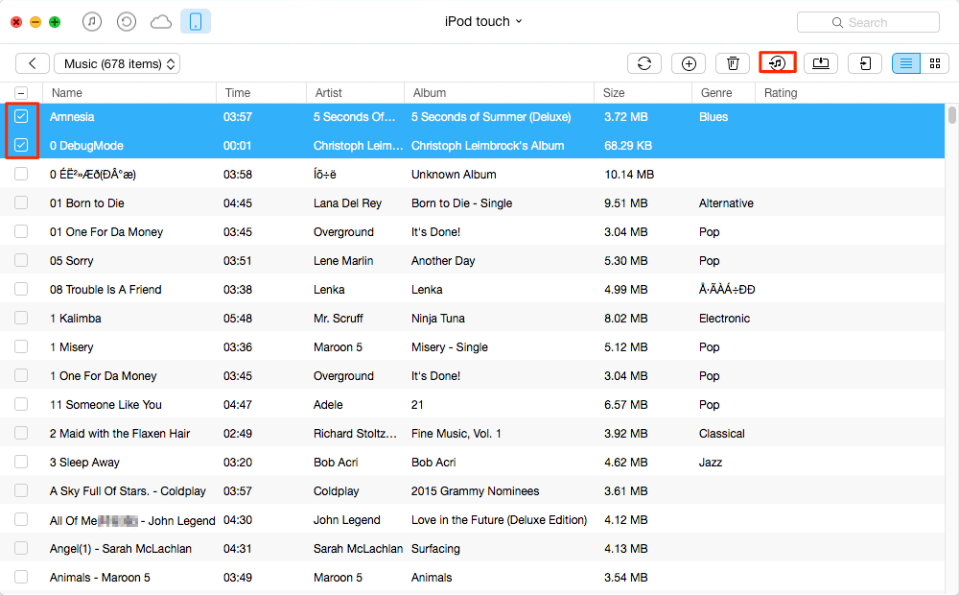959x595 pixels.
Task: Click time value 05:48
Action: 238,319
